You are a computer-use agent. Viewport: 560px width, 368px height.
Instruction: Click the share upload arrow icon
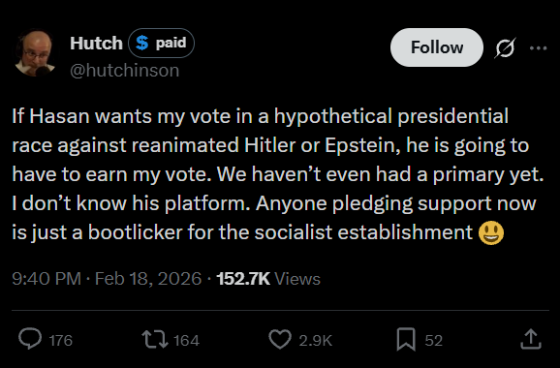point(531,339)
